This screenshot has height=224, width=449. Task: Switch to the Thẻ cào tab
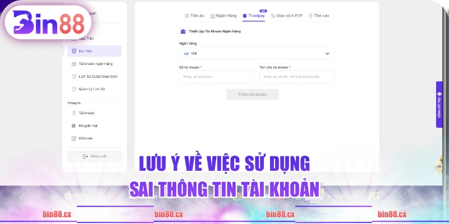(x=319, y=16)
